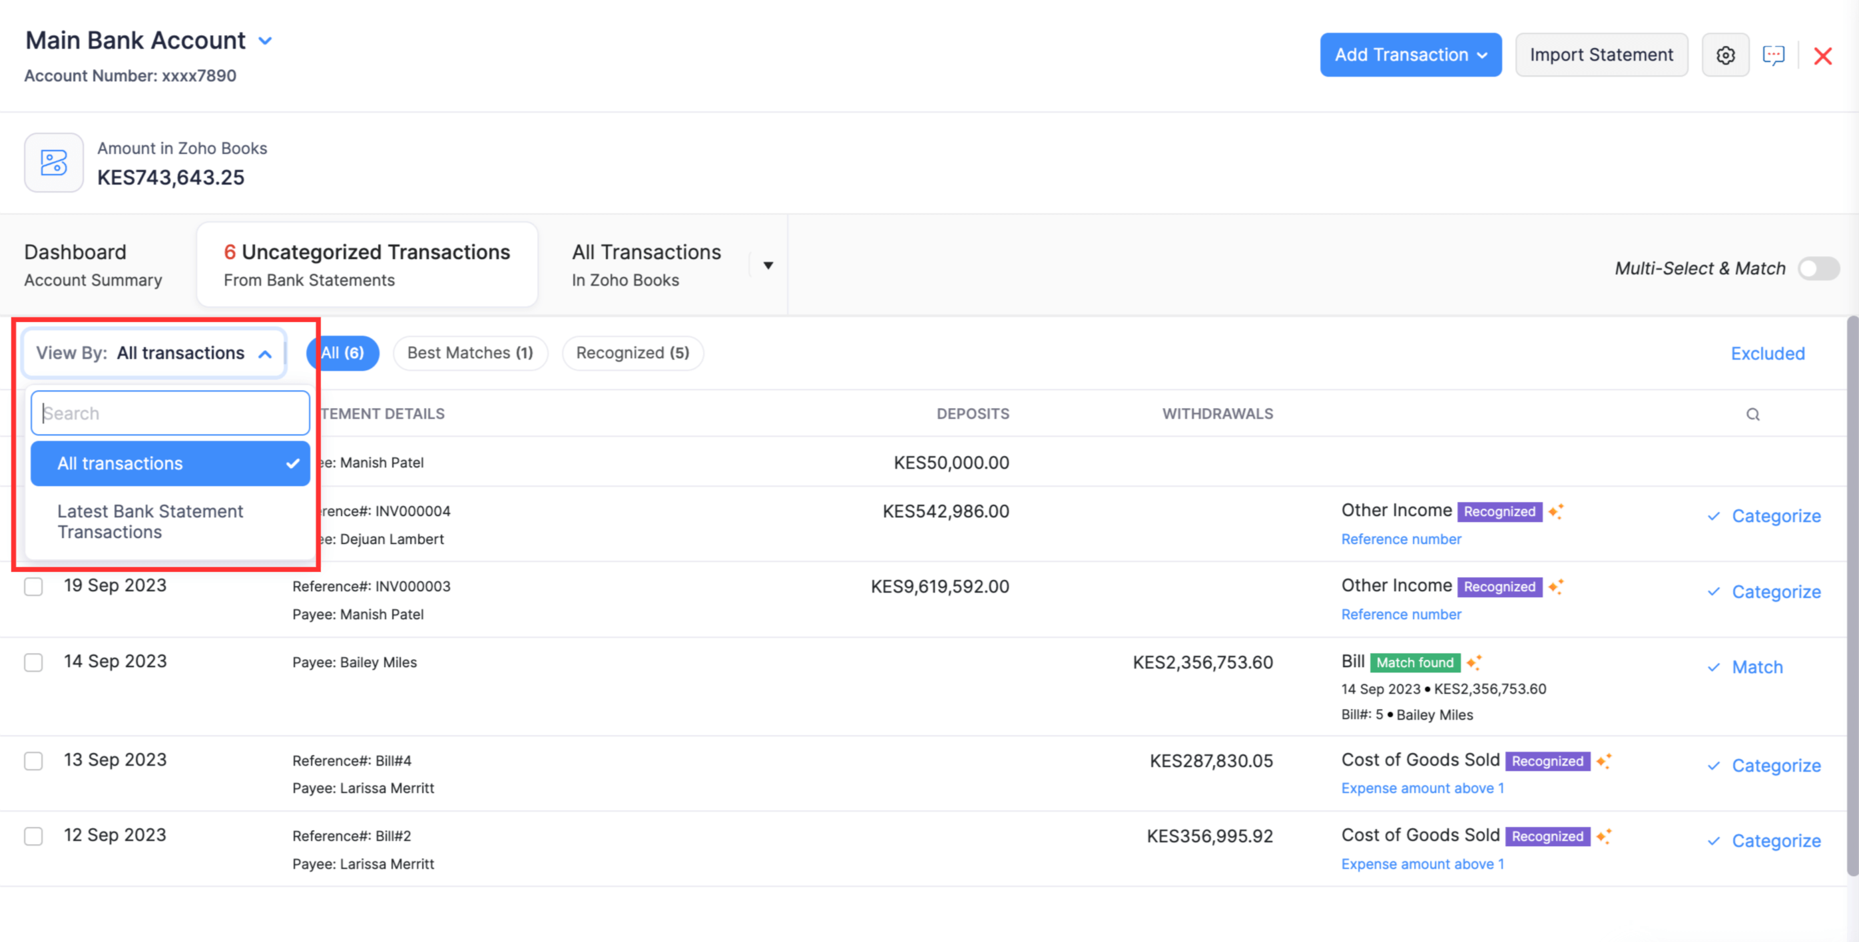Enable Multi-Select & Match toggle

1818,268
